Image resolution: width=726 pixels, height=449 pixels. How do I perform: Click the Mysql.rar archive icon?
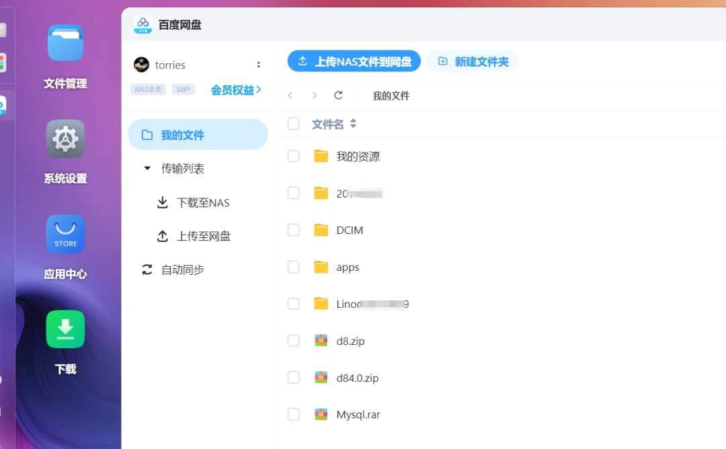click(321, 414)
